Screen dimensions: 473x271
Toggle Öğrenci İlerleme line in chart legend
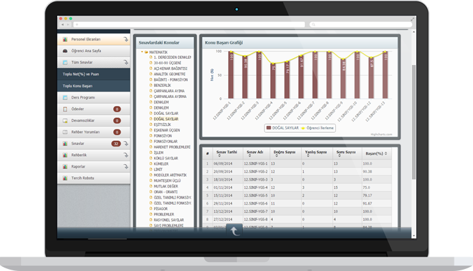[x=317, y=128]
